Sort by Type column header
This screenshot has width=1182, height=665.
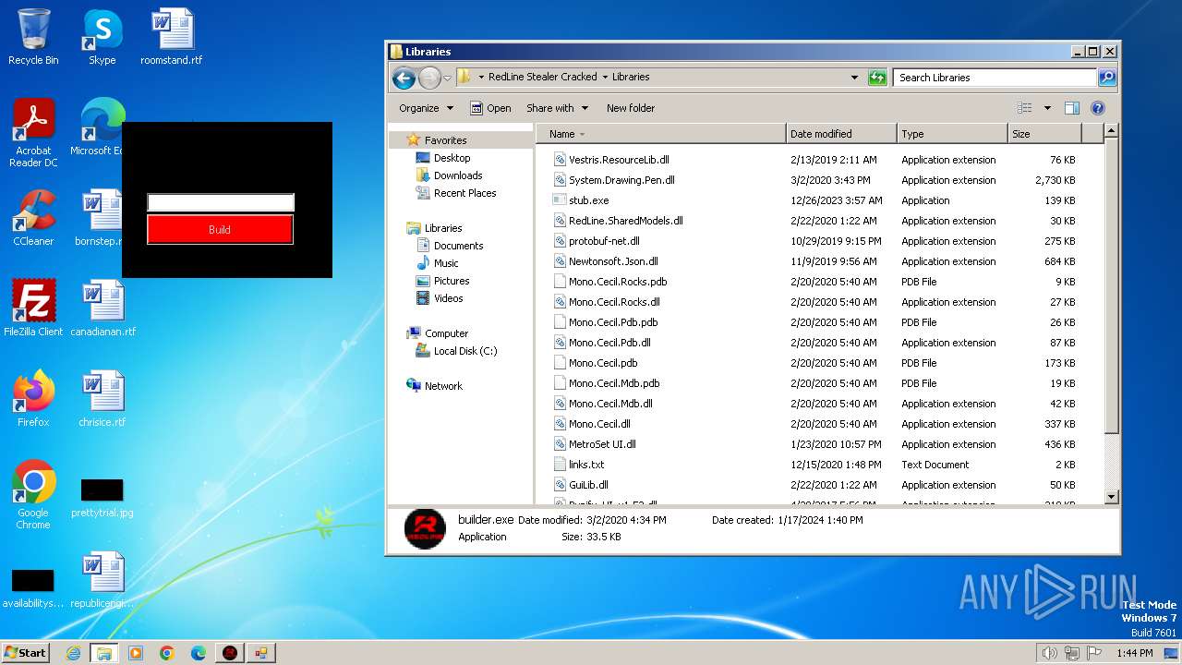(952, 134)
